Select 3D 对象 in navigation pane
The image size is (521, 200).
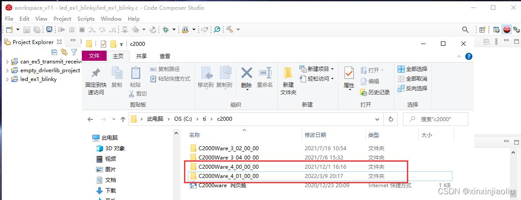click(x=110, y=148)
